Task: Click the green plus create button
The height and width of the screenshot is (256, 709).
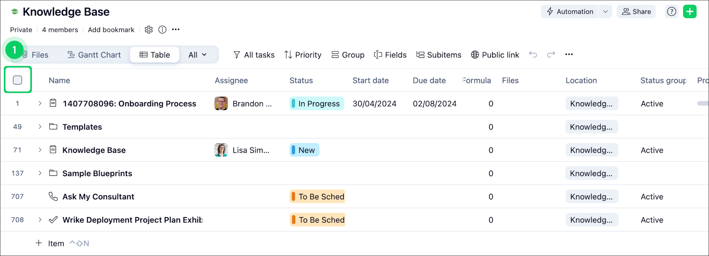Action: (690, 12)
